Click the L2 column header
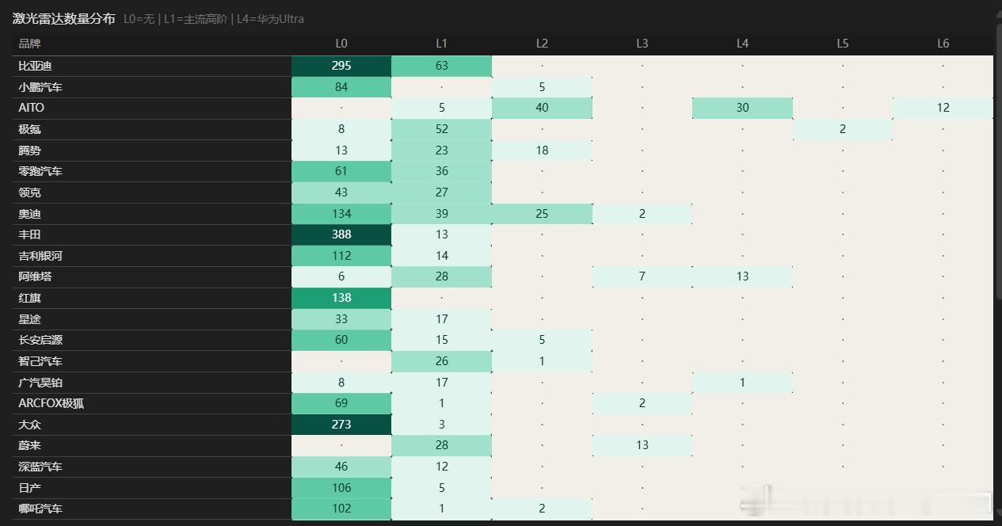The image size is (1002, 526). [x=542, y=44]
